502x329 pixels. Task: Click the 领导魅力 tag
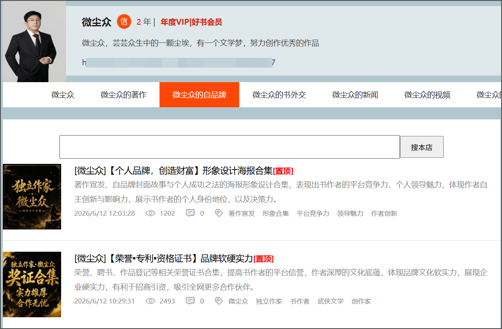pos(350,213)
